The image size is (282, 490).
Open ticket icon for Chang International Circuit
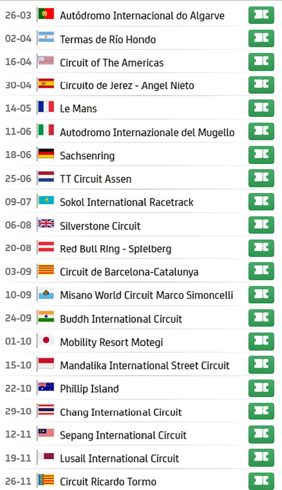[261, 411]
